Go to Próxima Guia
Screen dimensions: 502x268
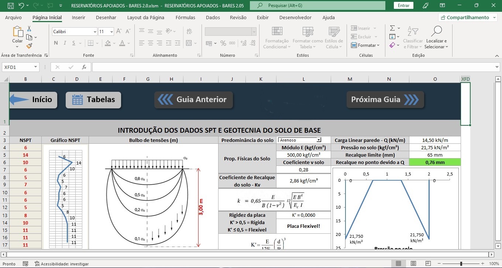point(385,100)
